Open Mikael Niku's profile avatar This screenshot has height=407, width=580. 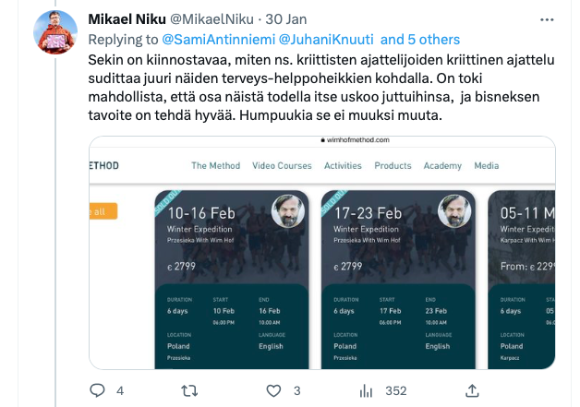pyautogui.click(x=55, y=32)
